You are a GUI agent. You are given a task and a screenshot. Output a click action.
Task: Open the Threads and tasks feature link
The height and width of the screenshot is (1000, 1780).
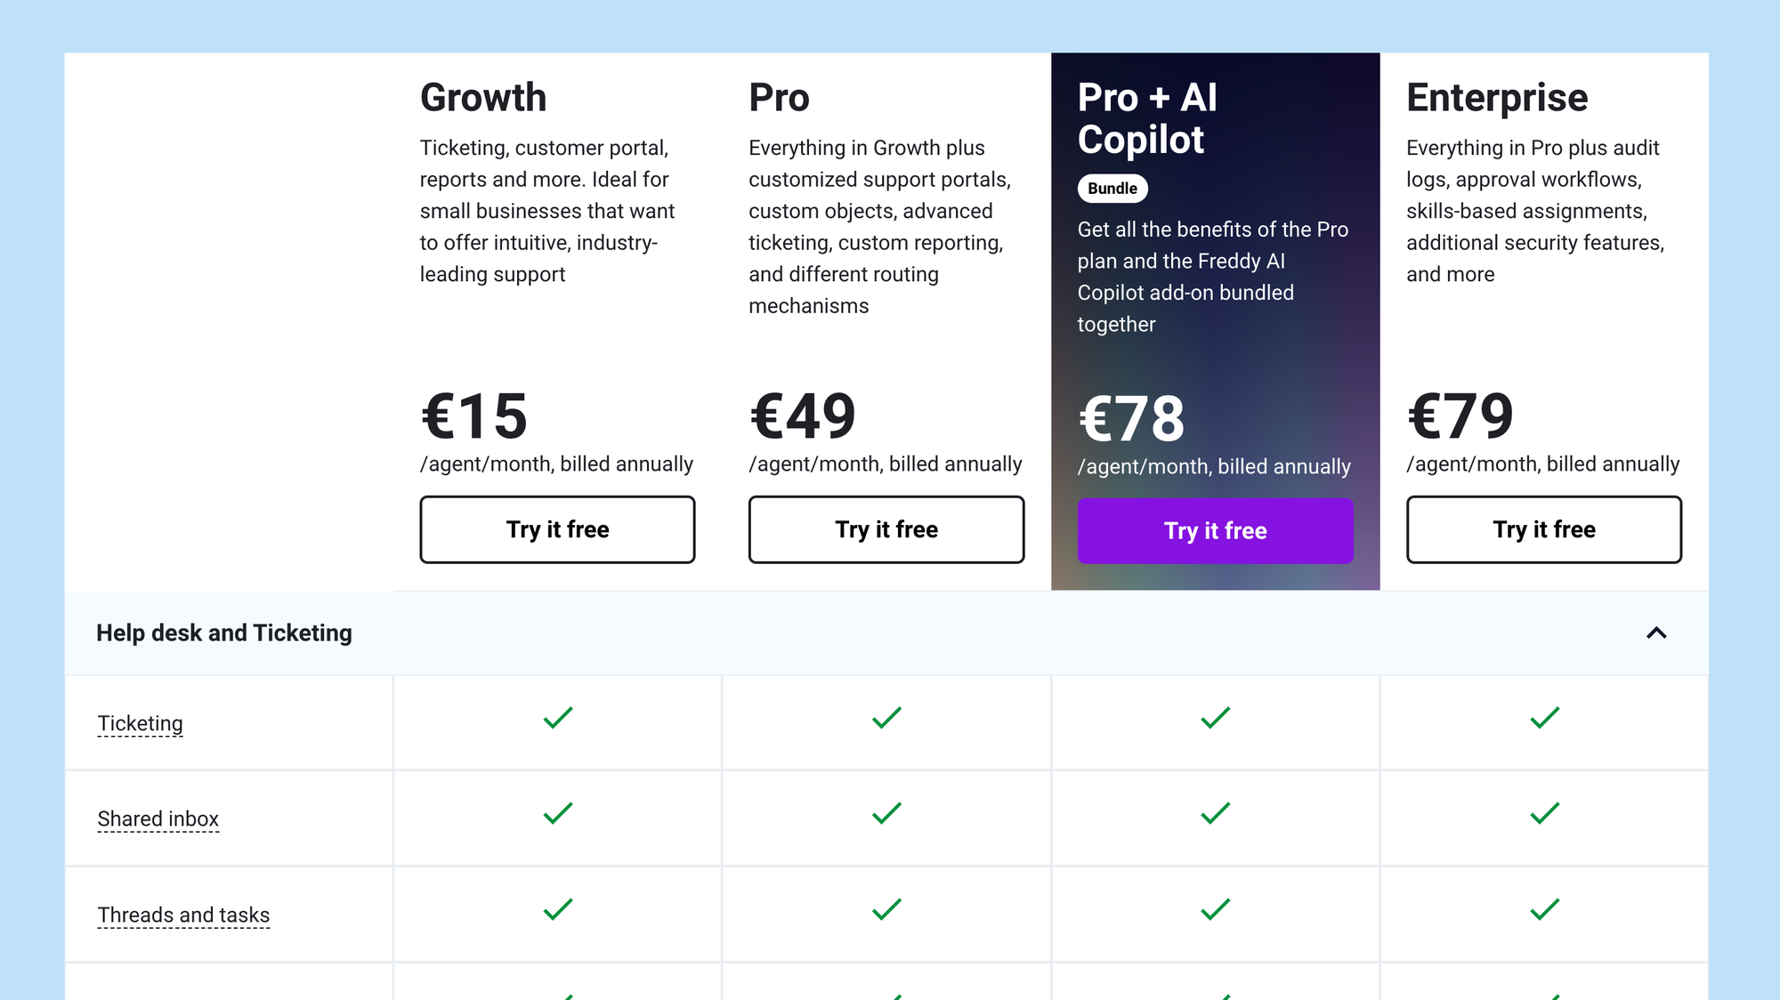pos(183,915)
